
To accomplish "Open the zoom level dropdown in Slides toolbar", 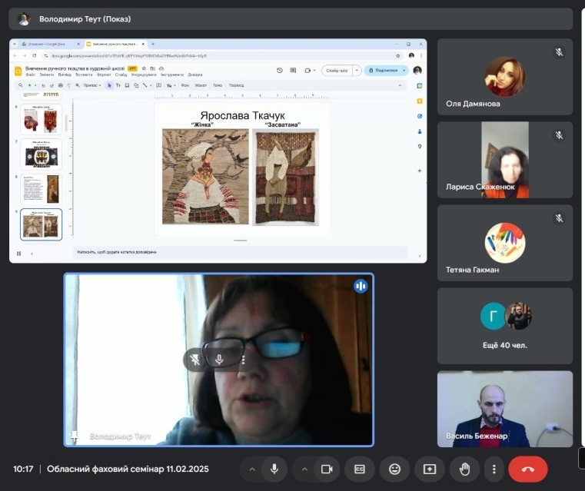I will [x=92, y=85].
